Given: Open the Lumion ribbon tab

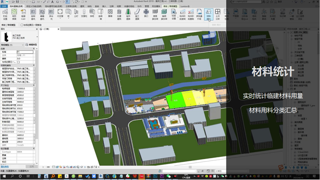Looking at the screenshot, I should (x=185, y=6).
